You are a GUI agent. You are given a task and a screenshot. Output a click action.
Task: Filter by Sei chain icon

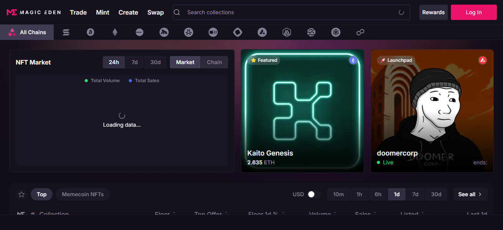coord(311,32)
